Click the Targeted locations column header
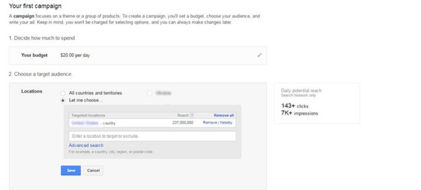This screenshot has height=190, width=421. click(x=88, y=116)
